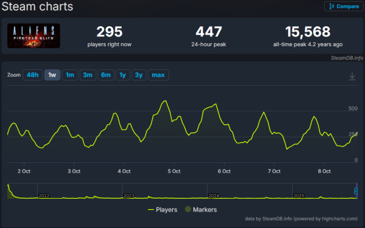Choose the 3y zoom option
The height and width of the screenshot is (228, 365).
click(139, 75)
